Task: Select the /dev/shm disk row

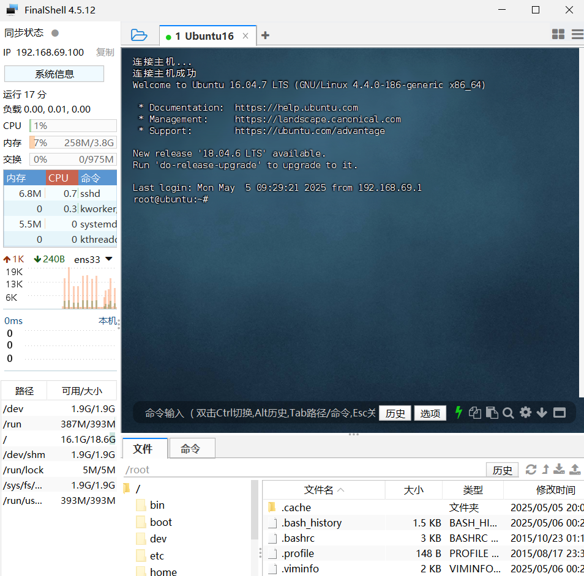Action: point(59,454)
